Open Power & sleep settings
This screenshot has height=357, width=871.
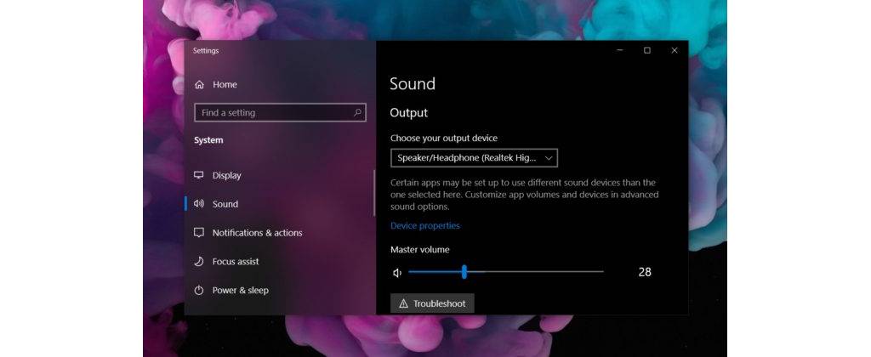tap(240, 291)
